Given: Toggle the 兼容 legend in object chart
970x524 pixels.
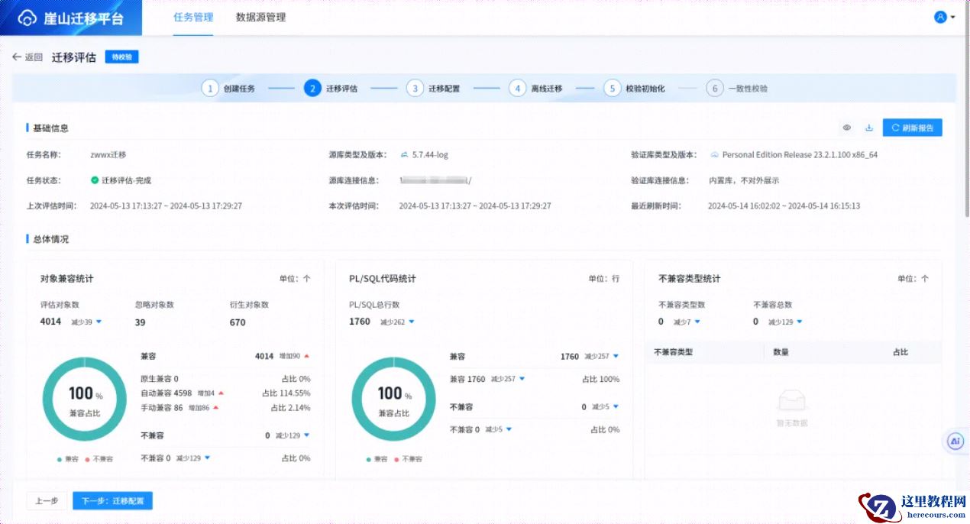Looking at the screenshot, I should point(70,459).
